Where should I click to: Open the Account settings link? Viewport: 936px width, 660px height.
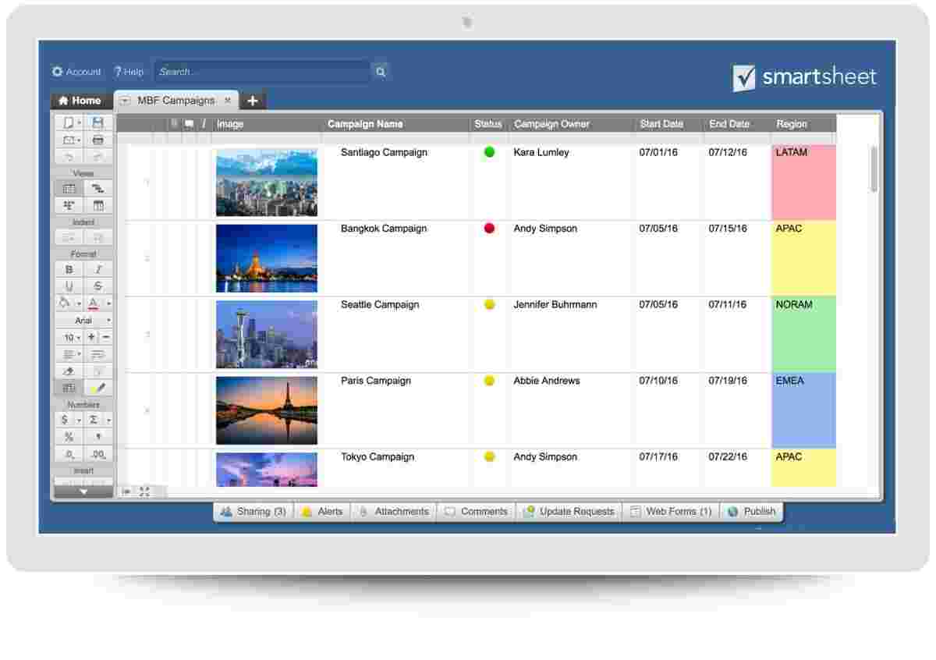pos(76,72)
